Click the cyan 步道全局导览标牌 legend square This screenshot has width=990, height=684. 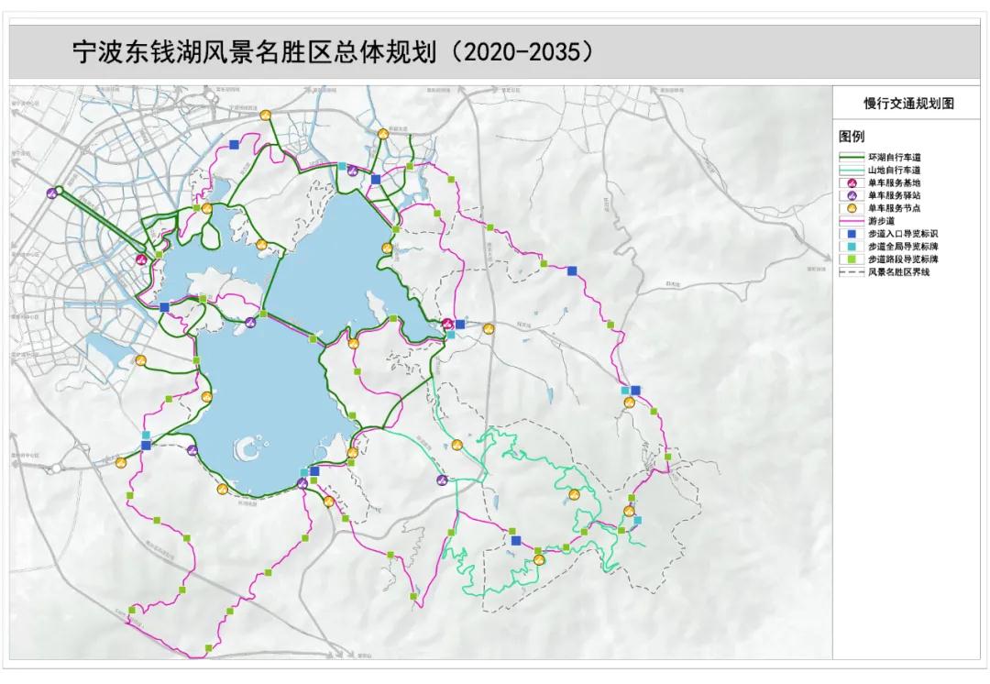coord(851,247)
